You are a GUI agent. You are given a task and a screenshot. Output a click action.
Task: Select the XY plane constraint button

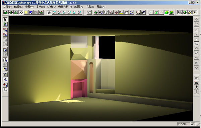click(196, 44)
